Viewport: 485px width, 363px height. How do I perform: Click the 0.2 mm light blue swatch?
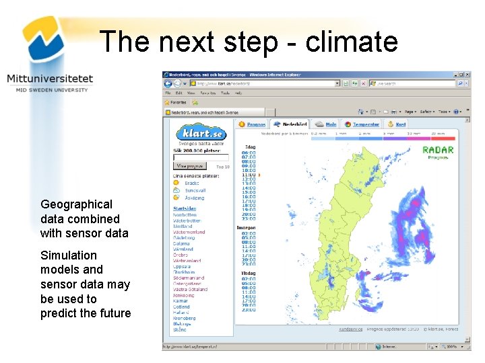pyautogui.click(x=323, y=138)
